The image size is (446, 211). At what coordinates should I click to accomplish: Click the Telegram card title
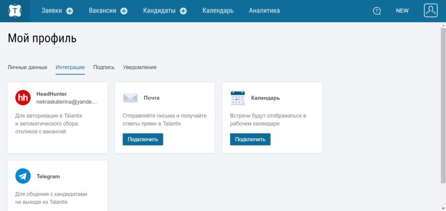pyautogui.click(x=48, y=177)
